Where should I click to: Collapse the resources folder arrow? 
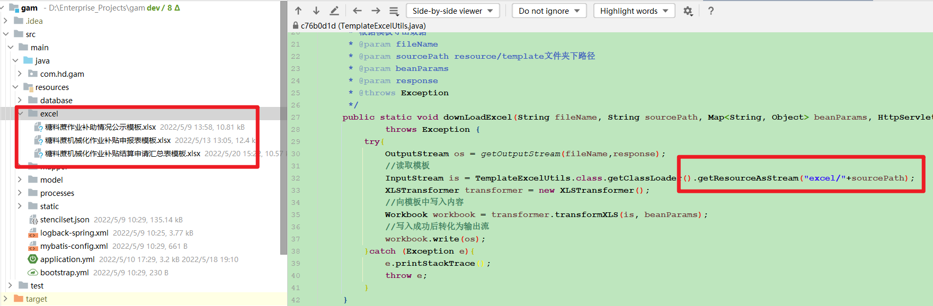pos(15,87)
